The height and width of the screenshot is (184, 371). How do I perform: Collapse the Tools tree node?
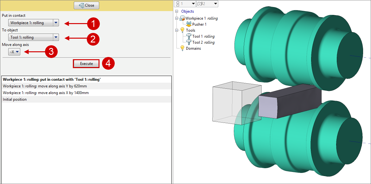(x=176, y=30)
